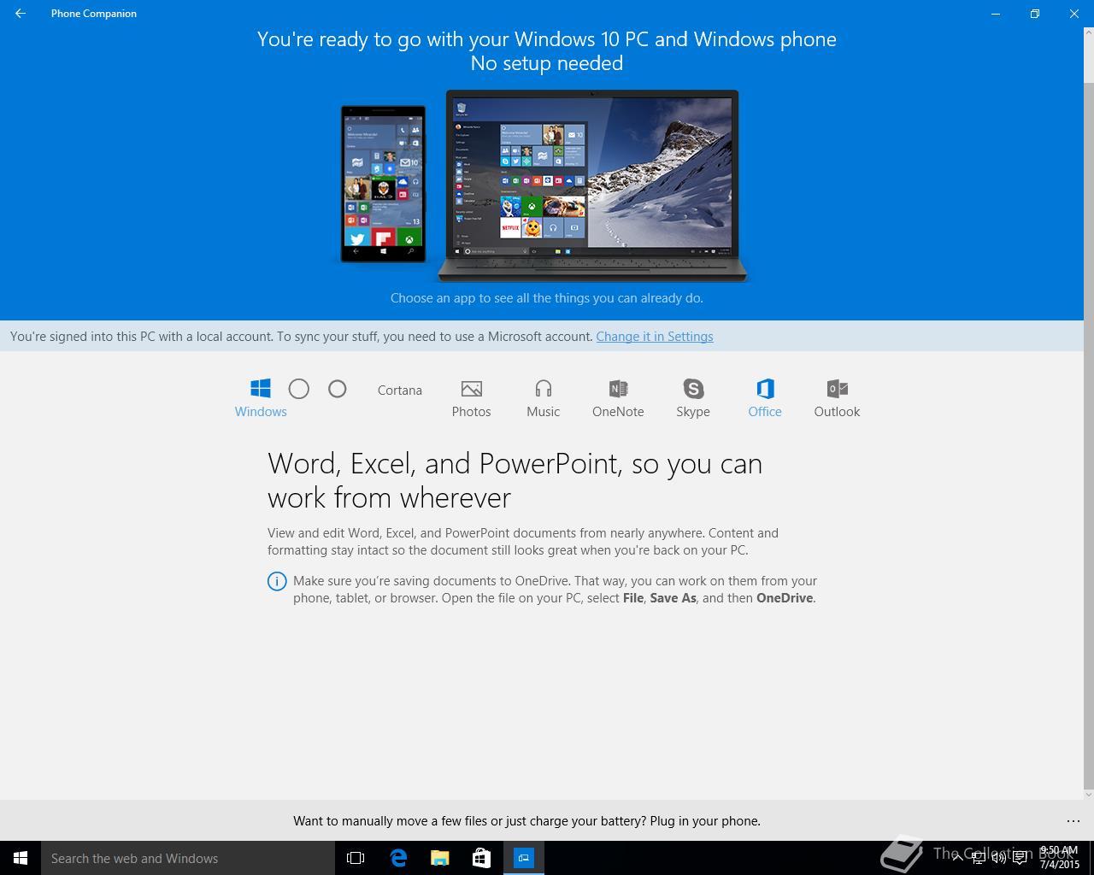Viewport: 1094px width, 875px height.
Task: Select the Windows logo app icon
Action: pos(261,389)
